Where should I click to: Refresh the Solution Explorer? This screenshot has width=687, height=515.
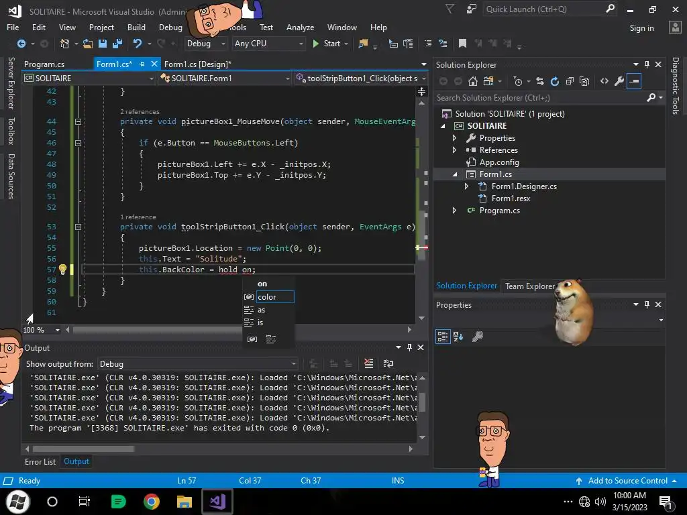555,81
